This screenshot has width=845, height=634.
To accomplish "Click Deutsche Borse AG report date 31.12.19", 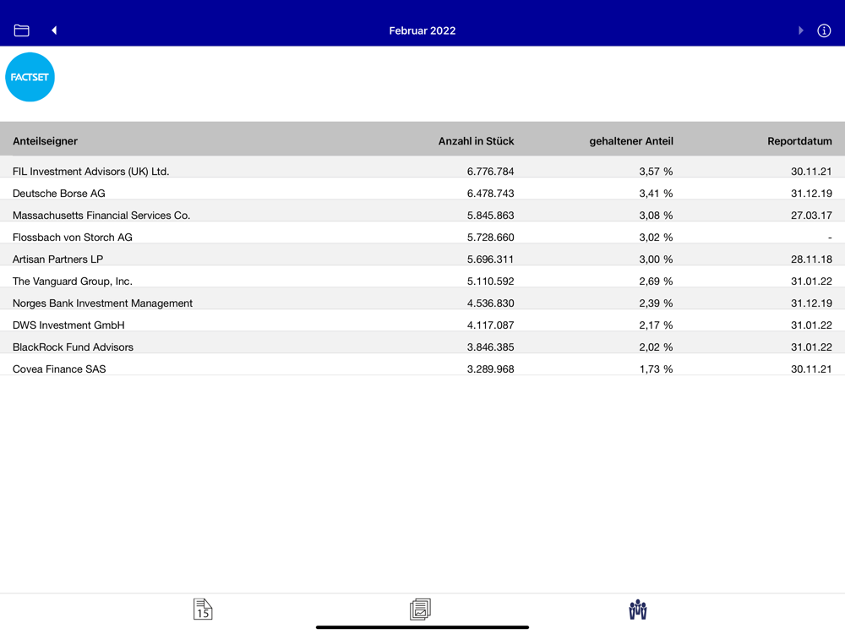I will tap(811, 193).
